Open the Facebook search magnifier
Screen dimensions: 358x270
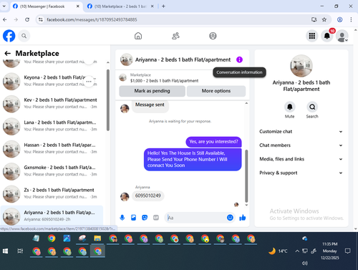pyautogui.click(x=24, y=36)
